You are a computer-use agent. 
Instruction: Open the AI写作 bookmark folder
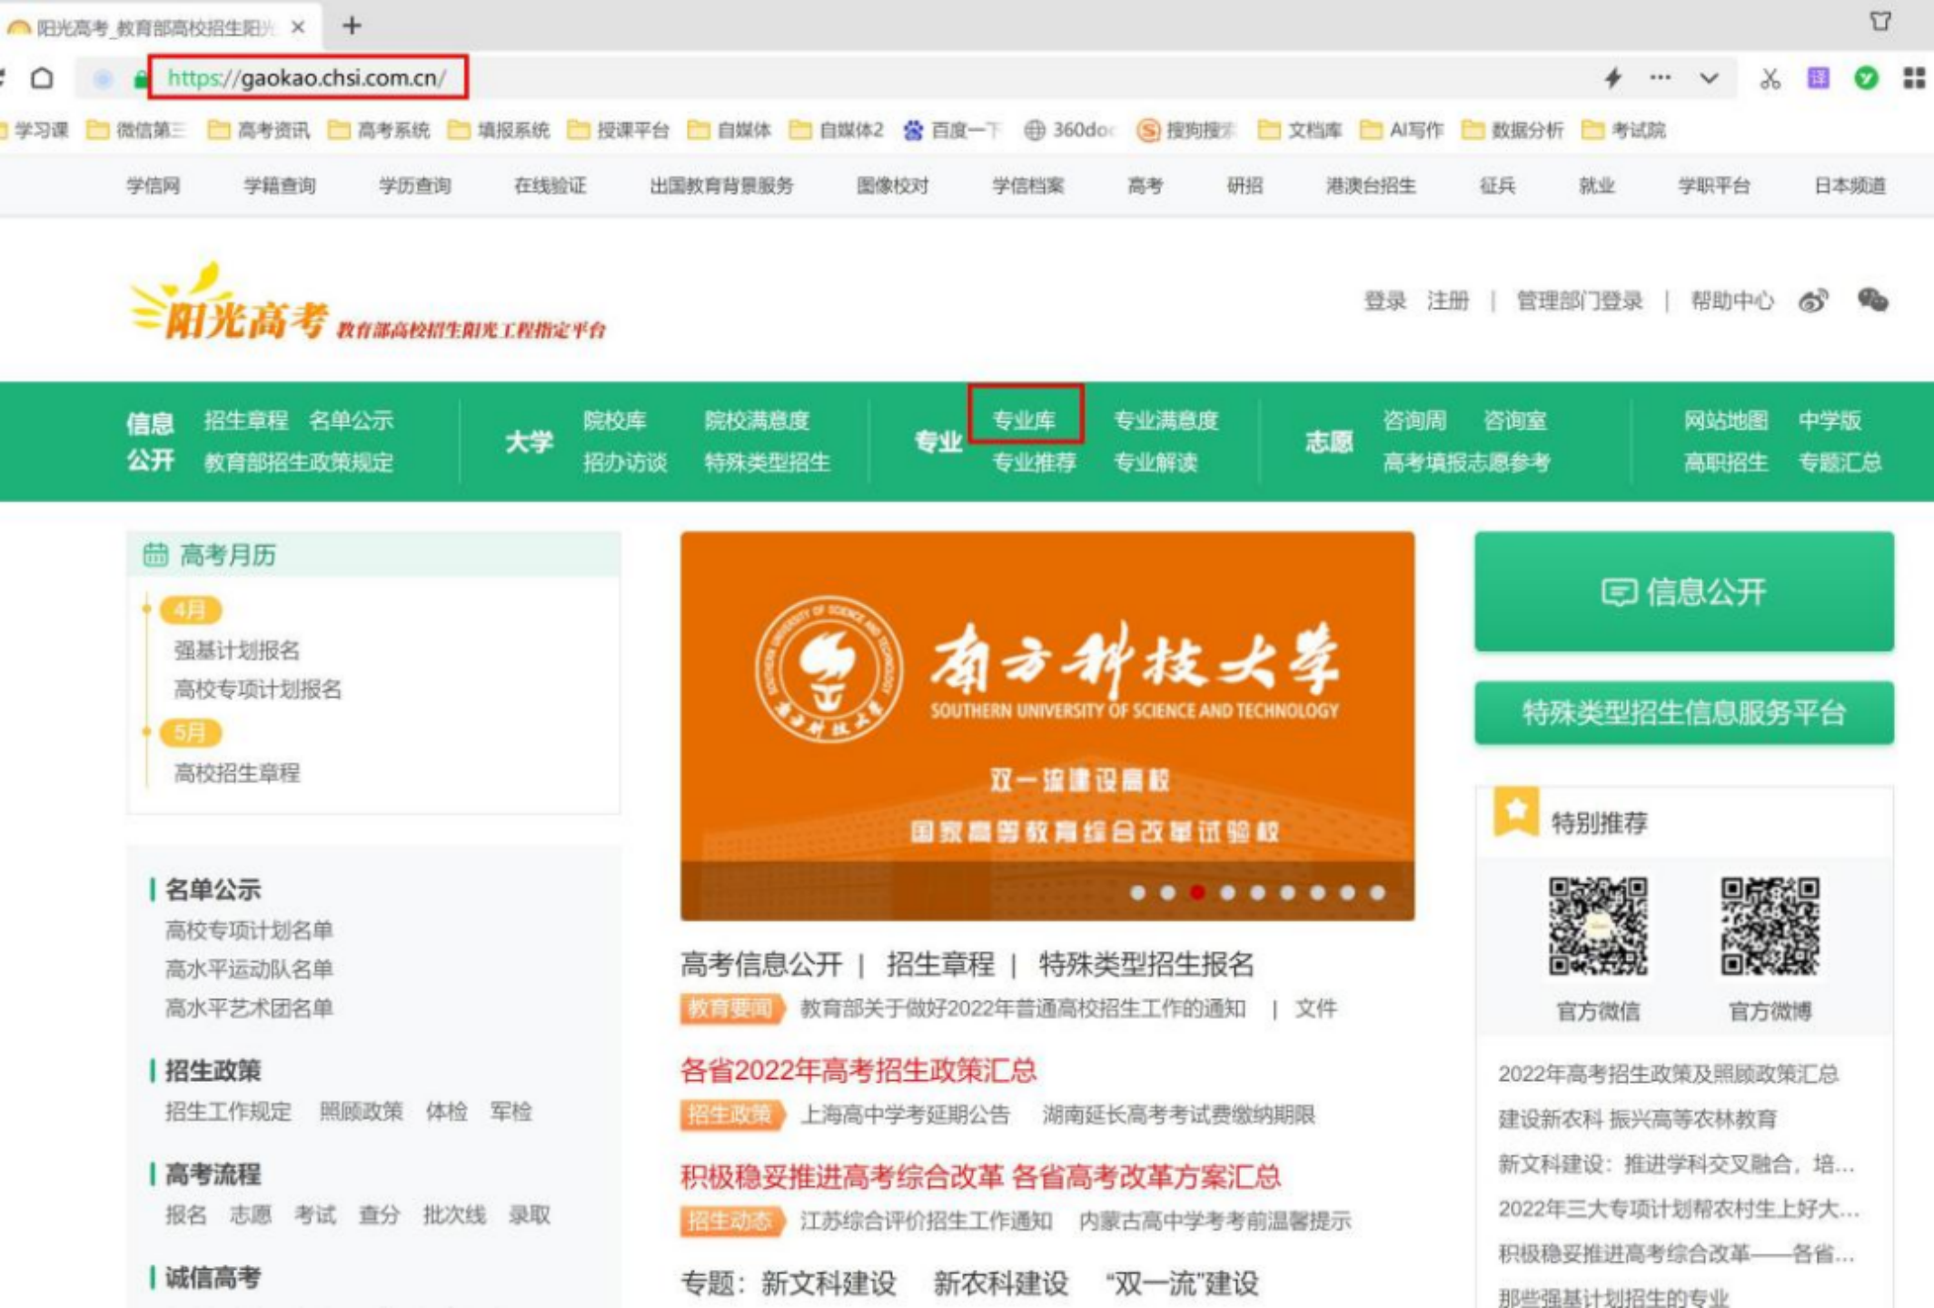click(x=1402, y=130)
